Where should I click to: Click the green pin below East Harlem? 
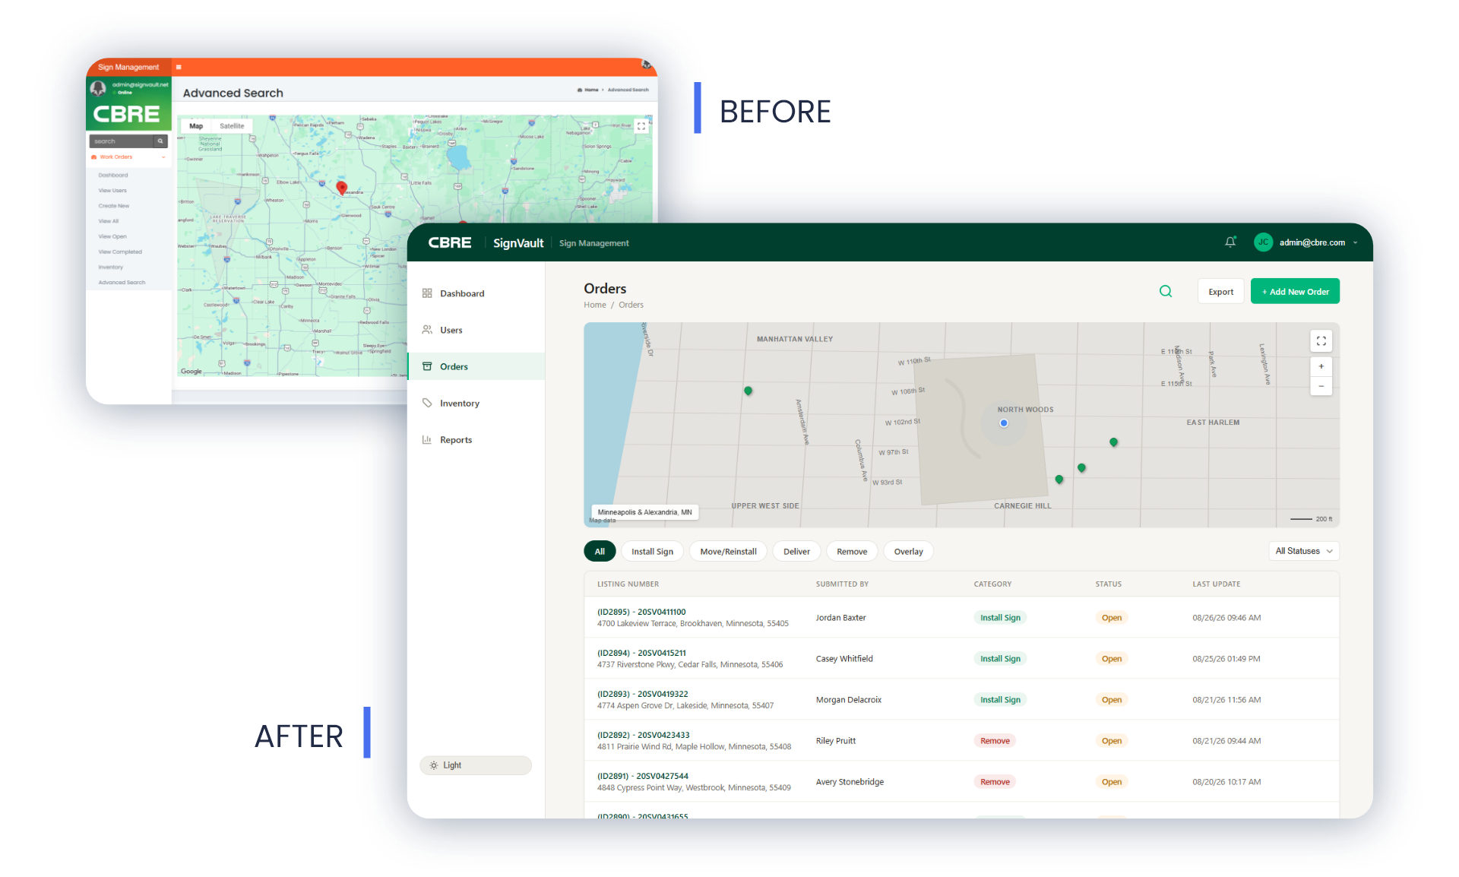point(1113,442)
